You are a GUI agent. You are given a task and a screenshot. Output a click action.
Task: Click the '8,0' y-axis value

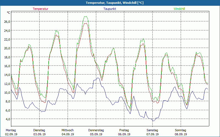click(8, 101)
